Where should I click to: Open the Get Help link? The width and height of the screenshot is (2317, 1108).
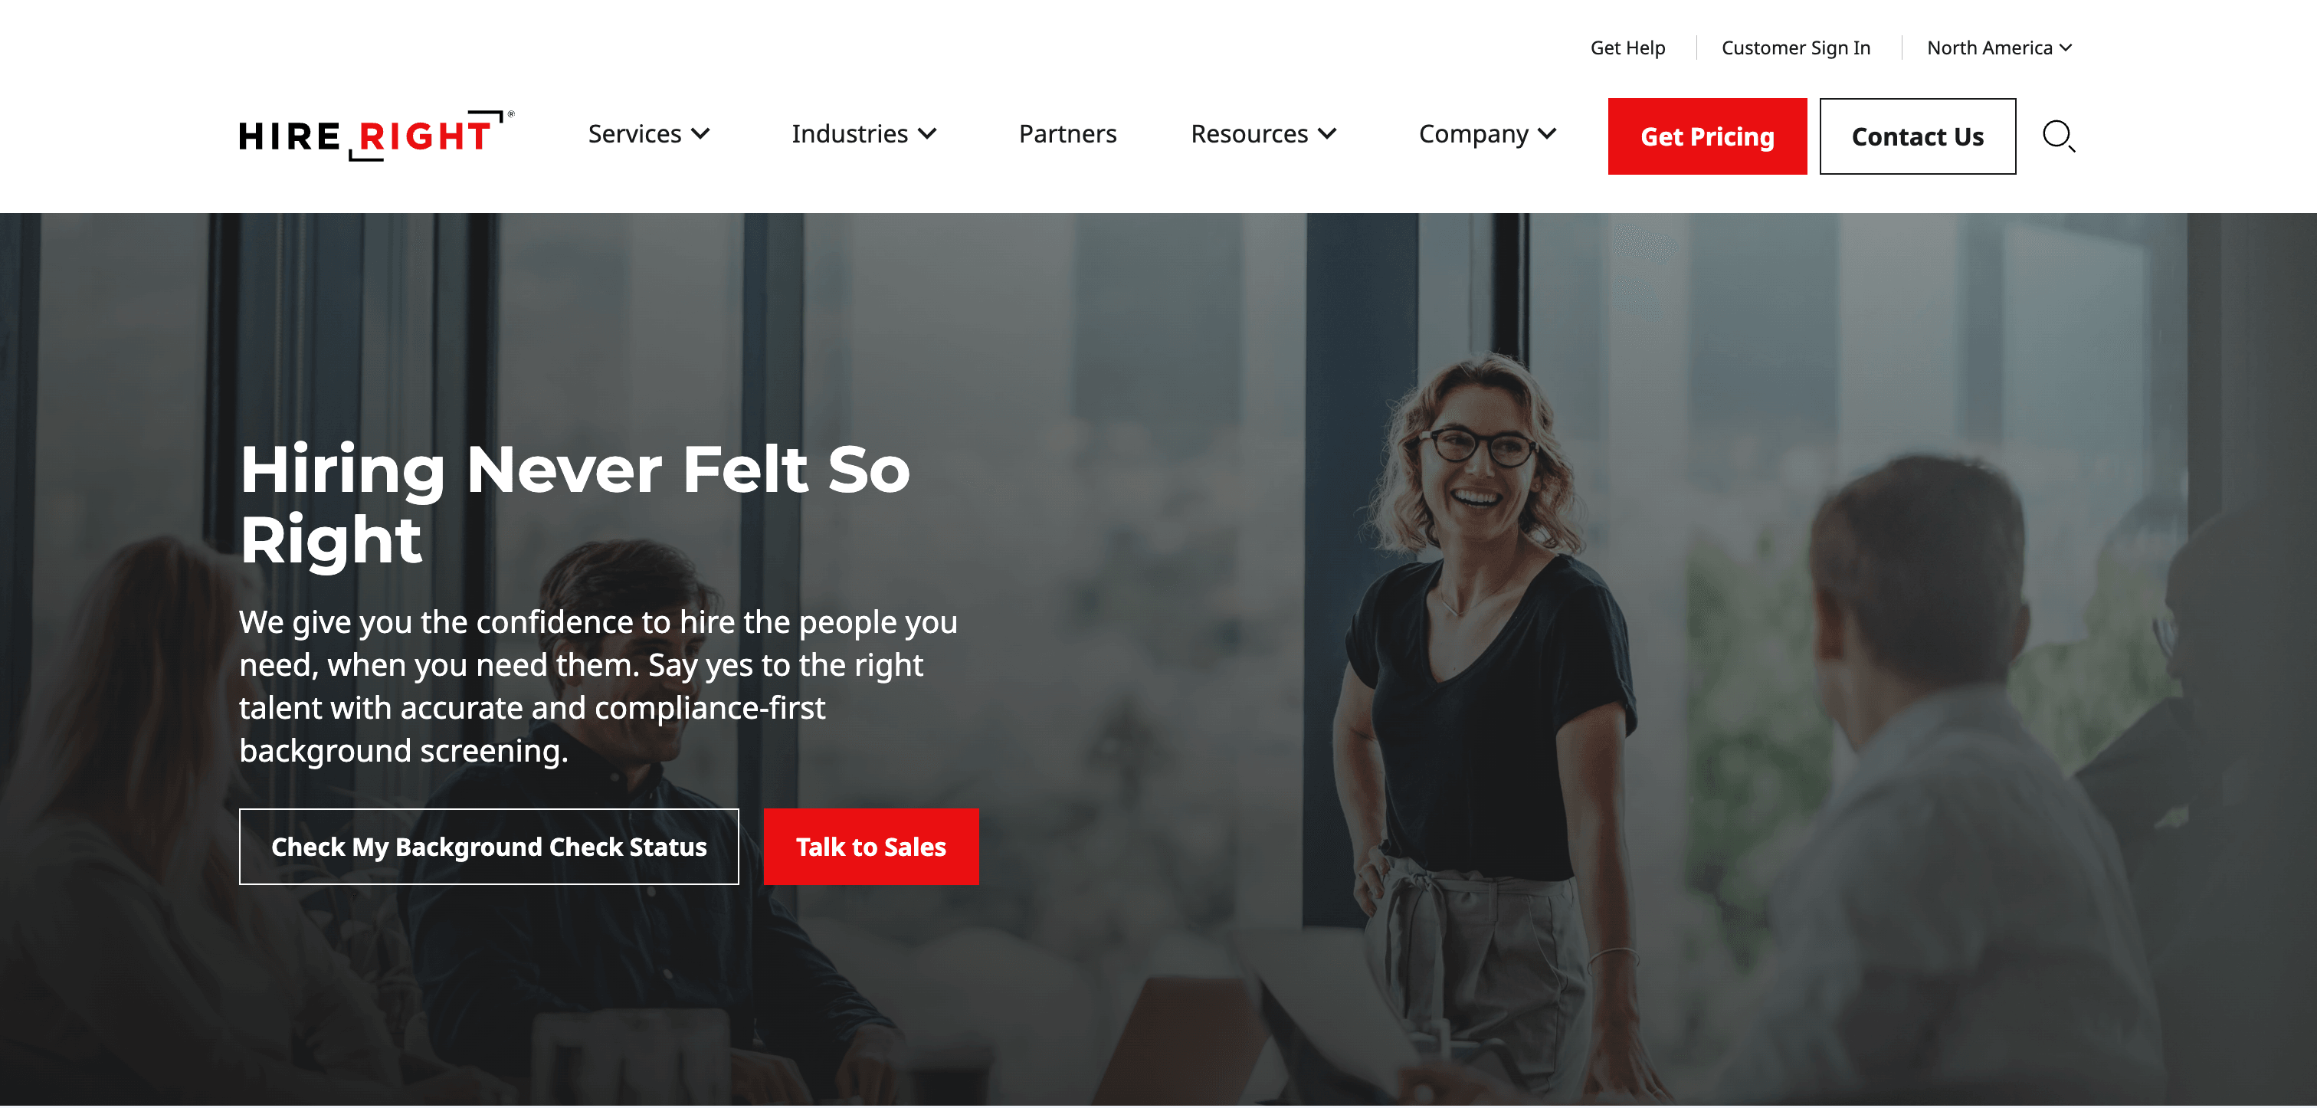coord(1627,48)
